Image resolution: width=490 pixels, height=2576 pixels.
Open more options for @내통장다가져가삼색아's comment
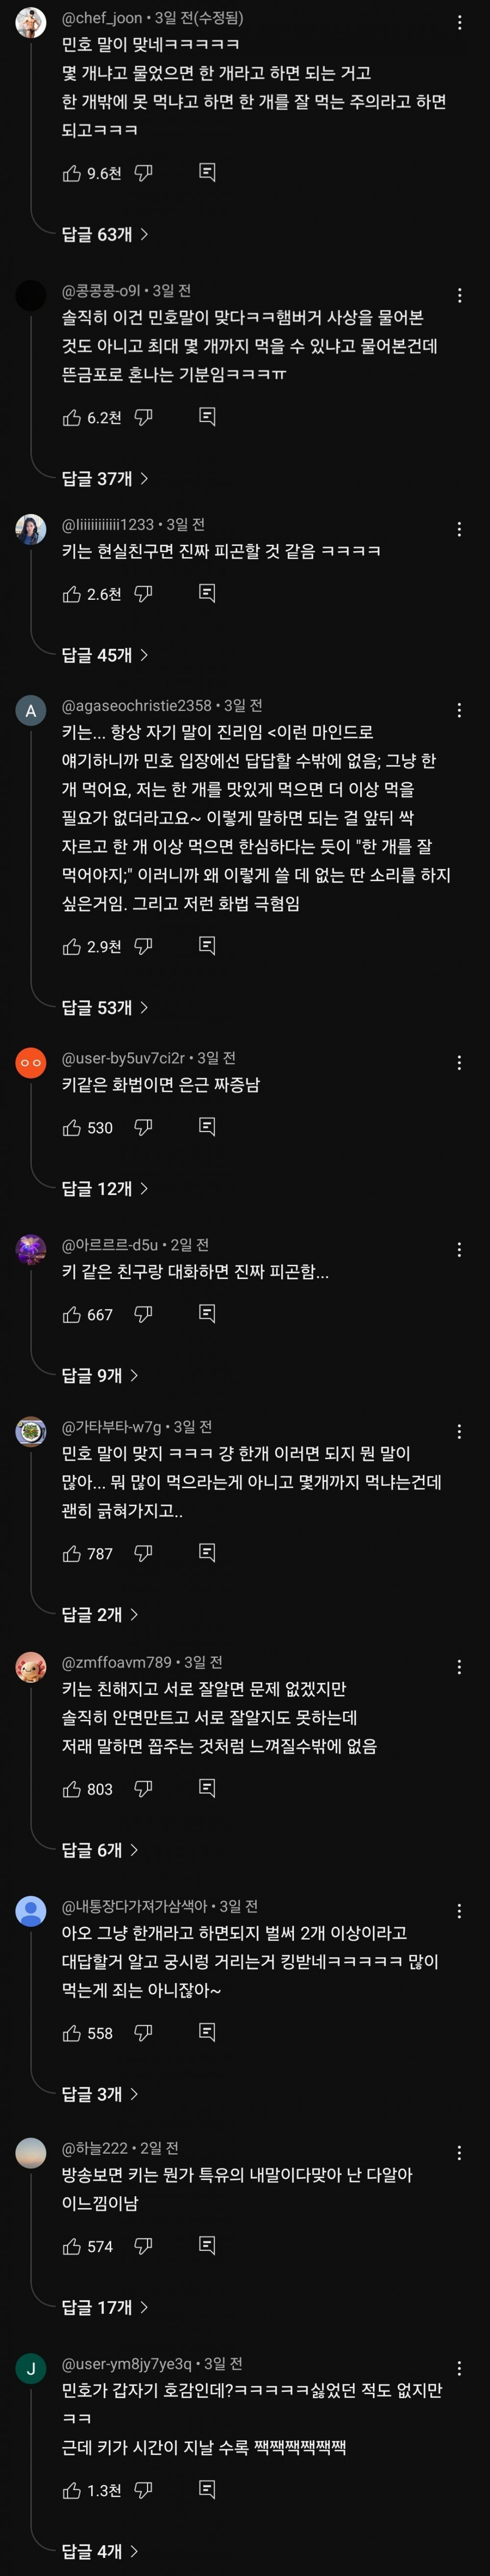(459, 1911)
